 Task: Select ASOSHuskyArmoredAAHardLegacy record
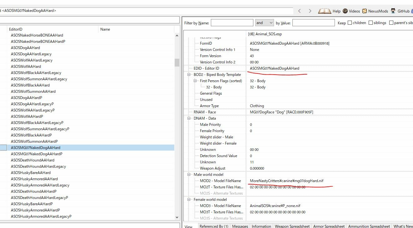click(x=40, y=185)
